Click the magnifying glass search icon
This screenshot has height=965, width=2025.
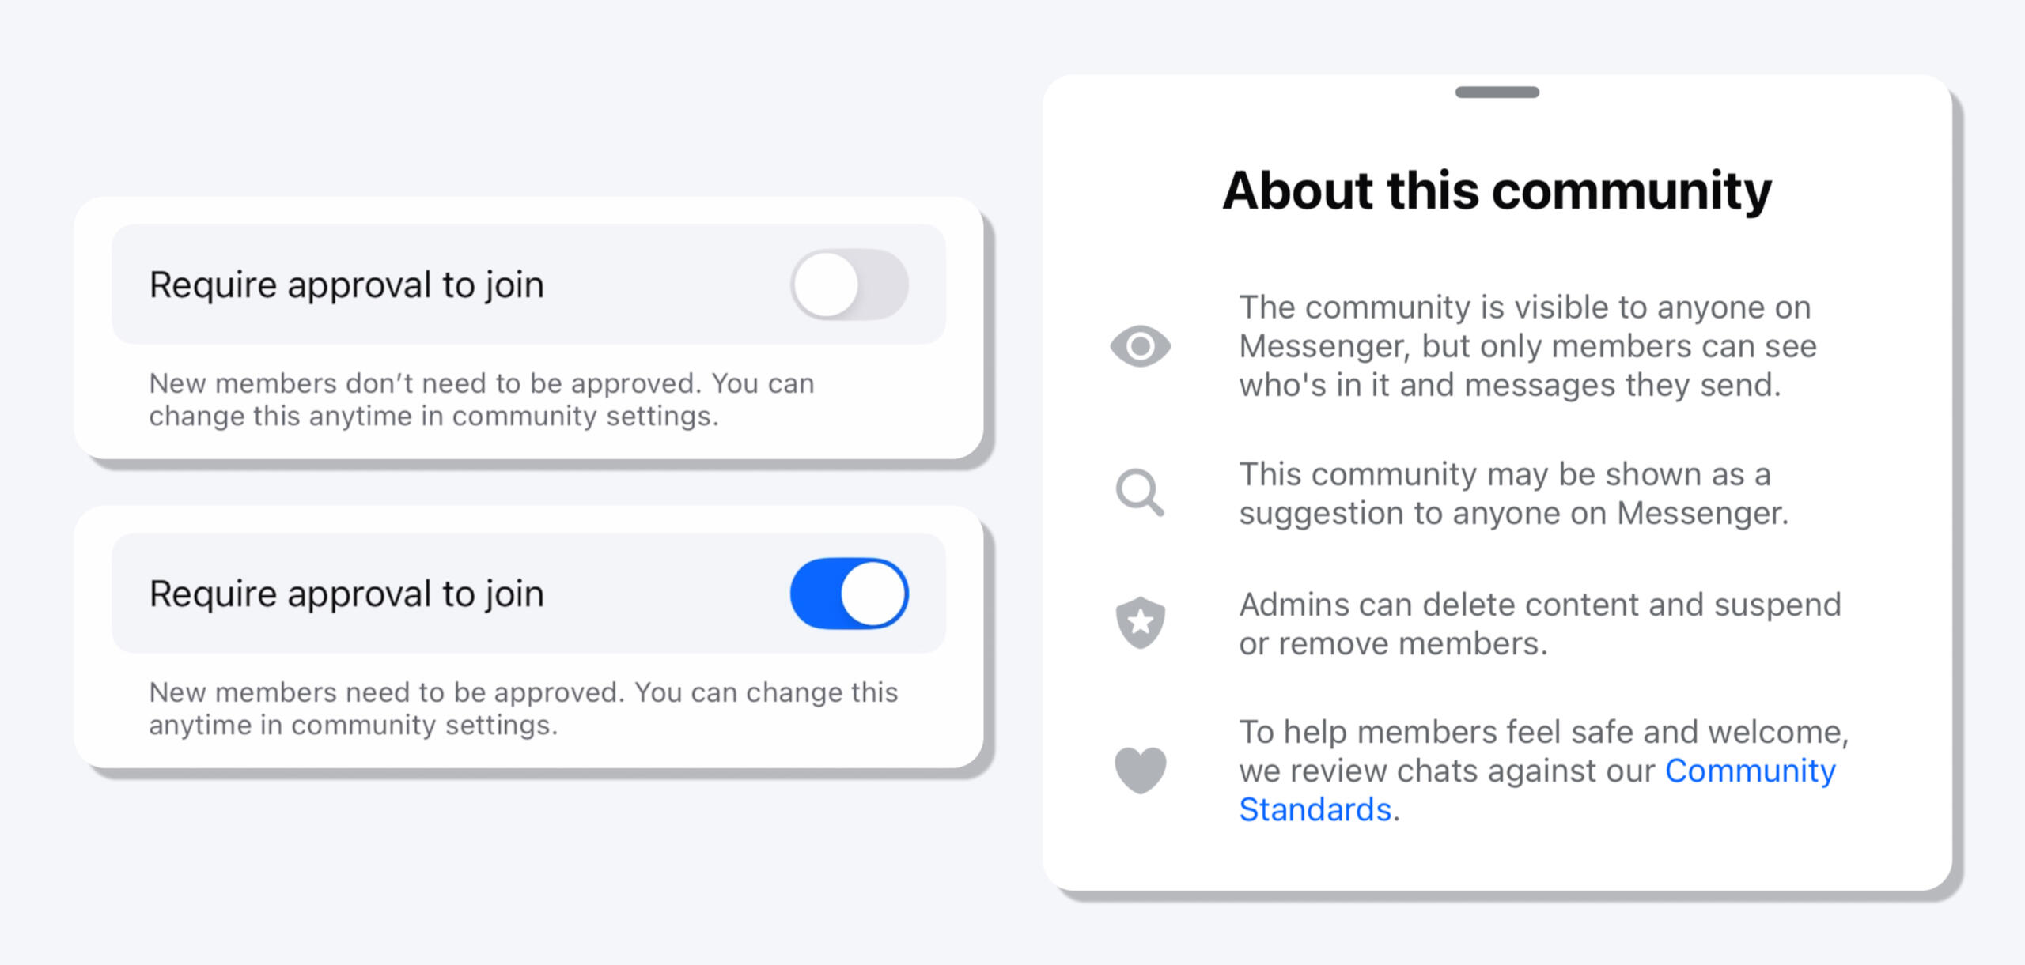click(x=1139, y=492)
